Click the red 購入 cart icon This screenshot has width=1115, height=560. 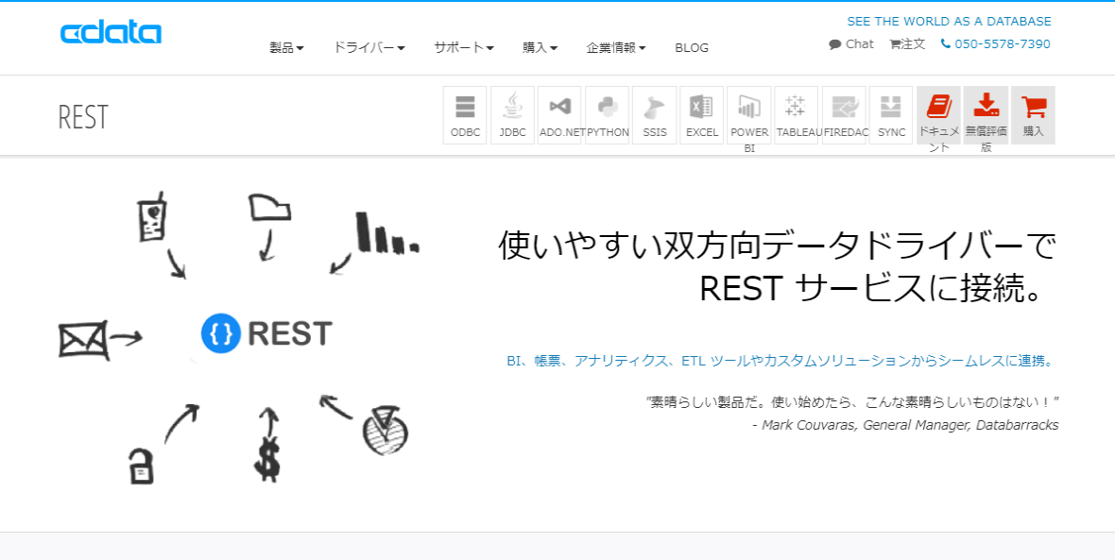(1033, 115)
